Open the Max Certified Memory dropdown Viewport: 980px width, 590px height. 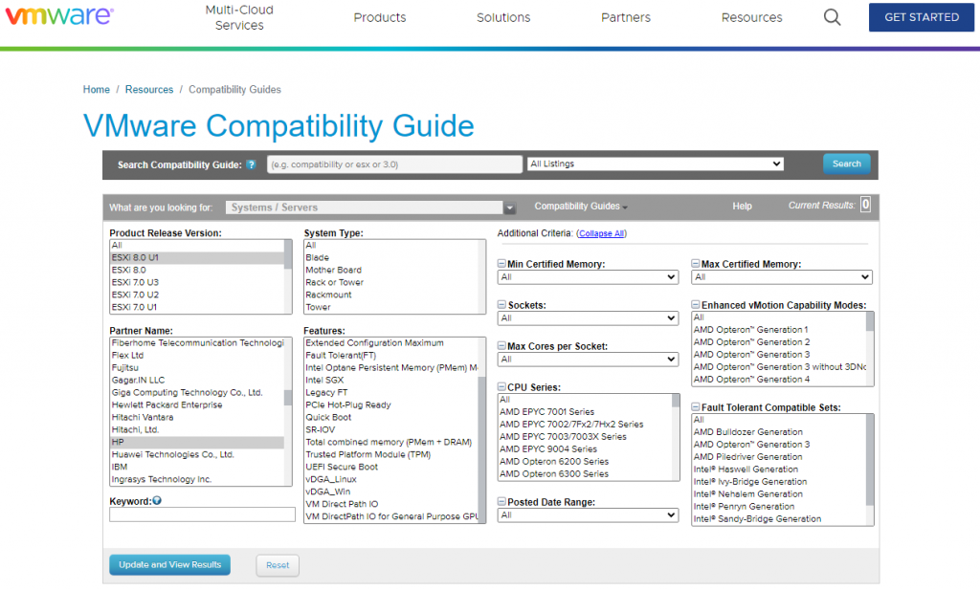[x=782, y=277]
